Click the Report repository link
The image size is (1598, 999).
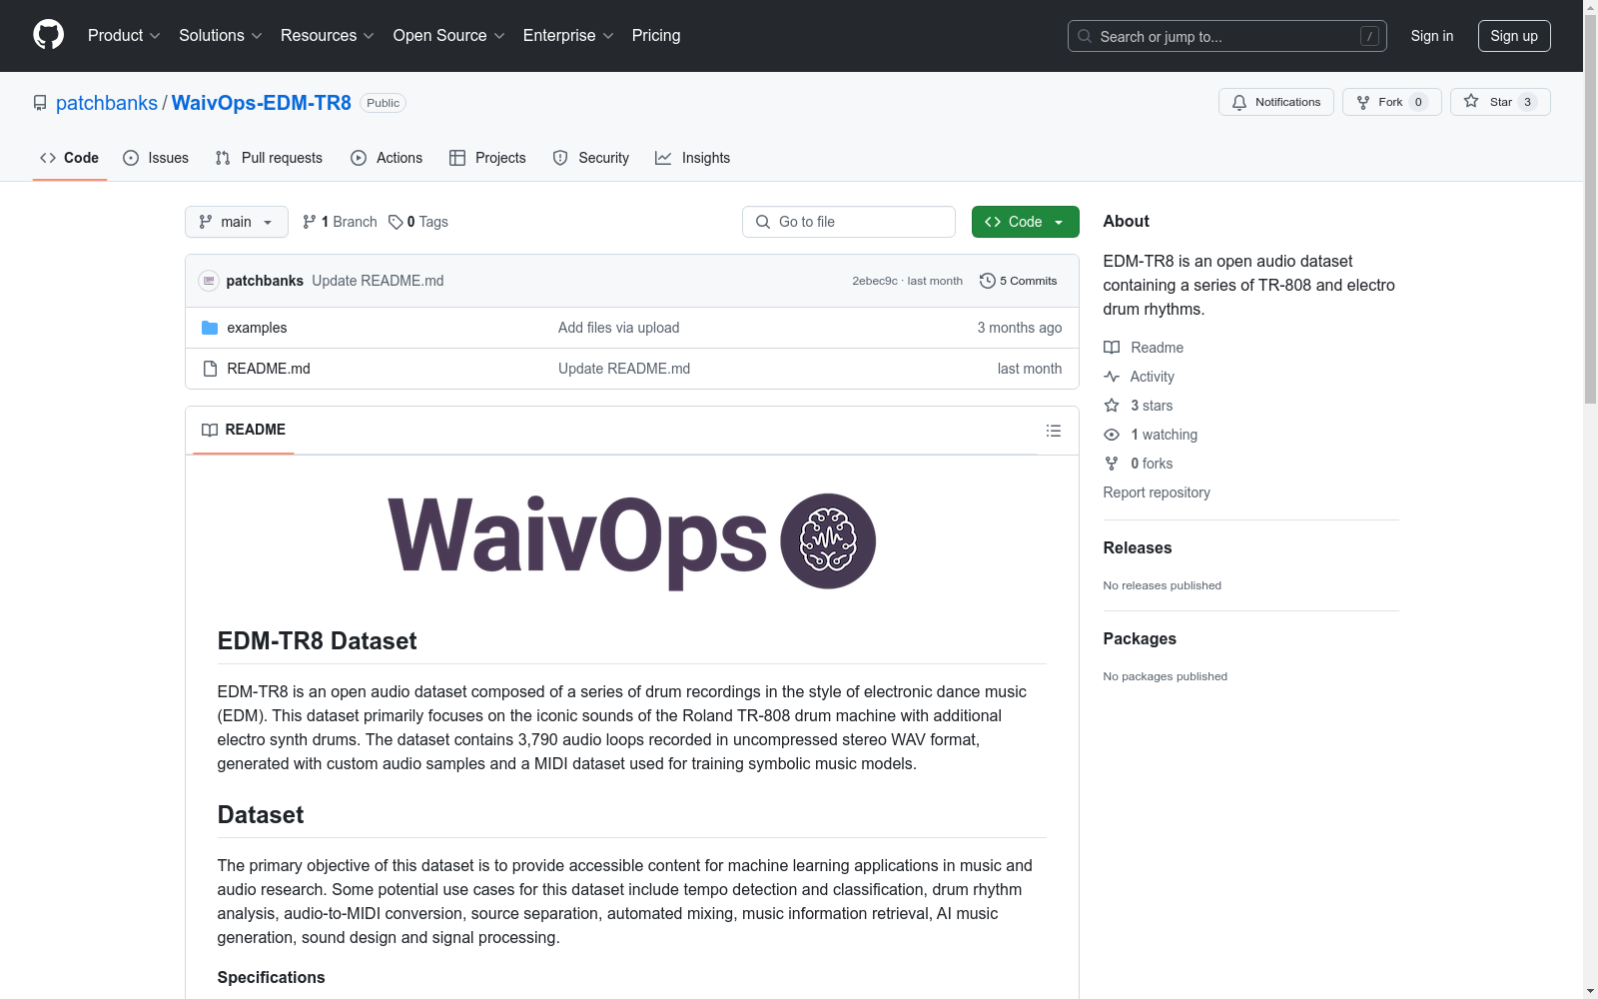[x=1157, y=493]
